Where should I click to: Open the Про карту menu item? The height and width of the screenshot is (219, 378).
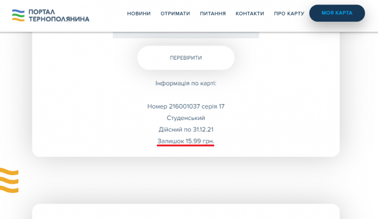[289, 14]
